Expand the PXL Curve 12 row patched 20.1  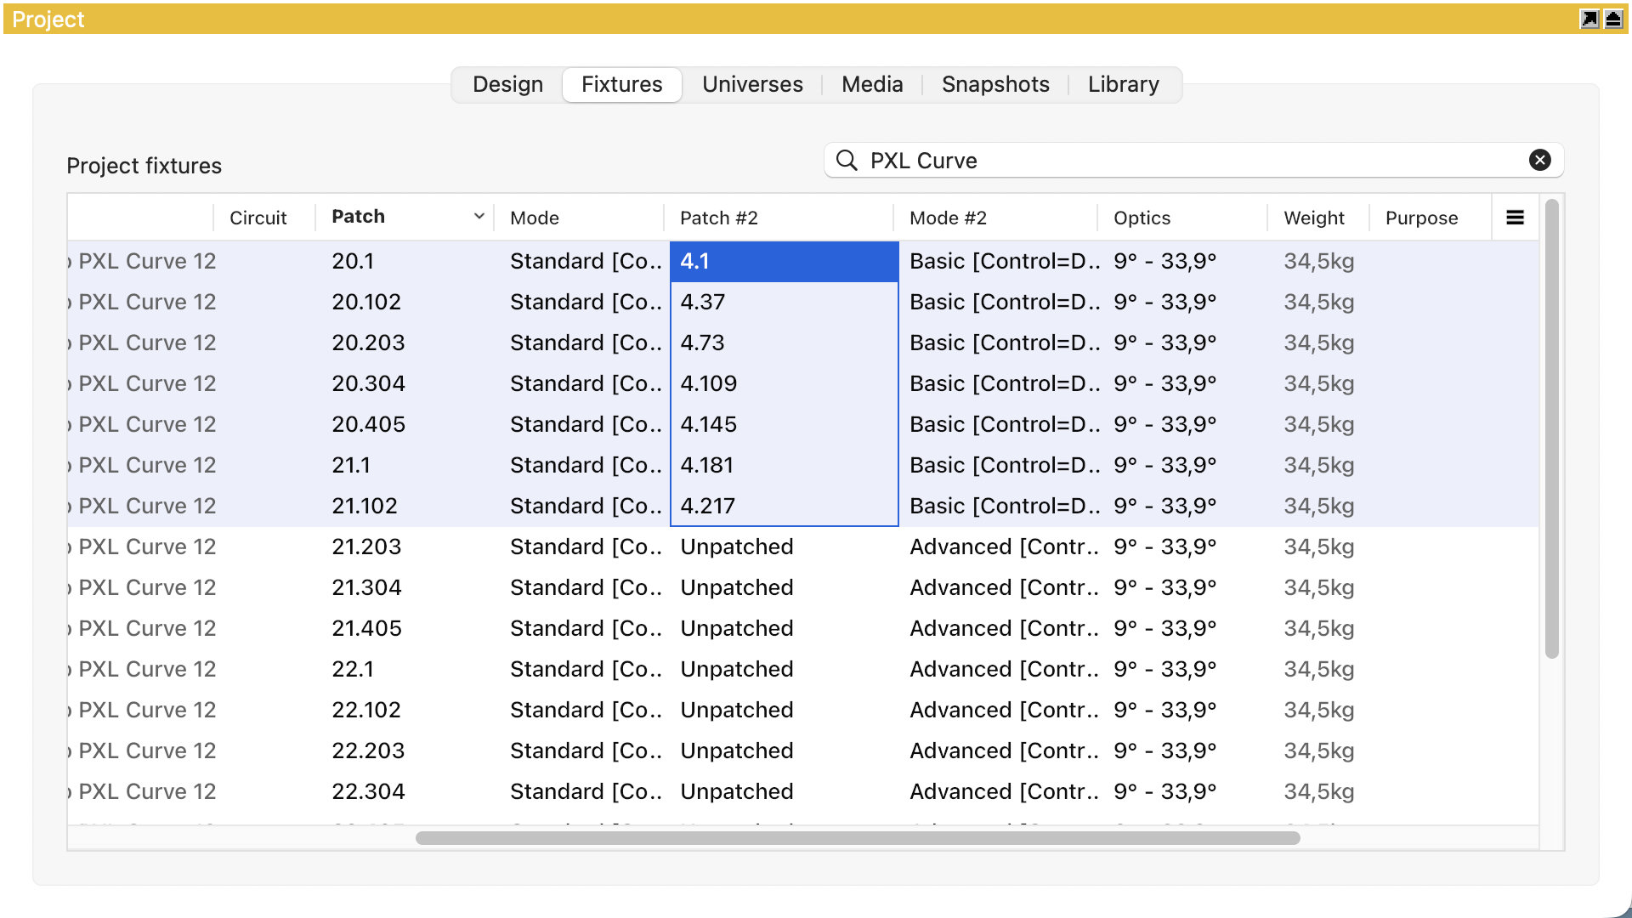(70, 262)
